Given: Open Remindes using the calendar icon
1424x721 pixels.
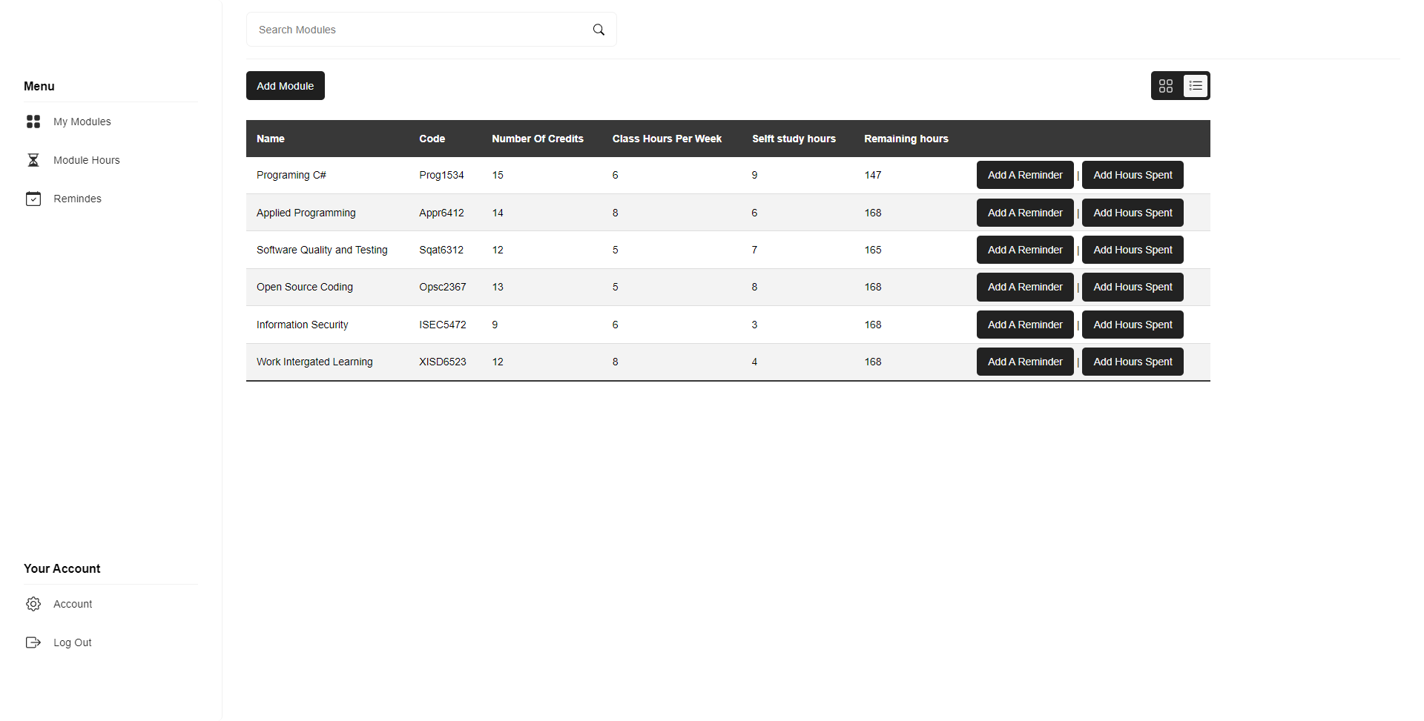Looking at the screenshot, I should (x=33, y=198).
